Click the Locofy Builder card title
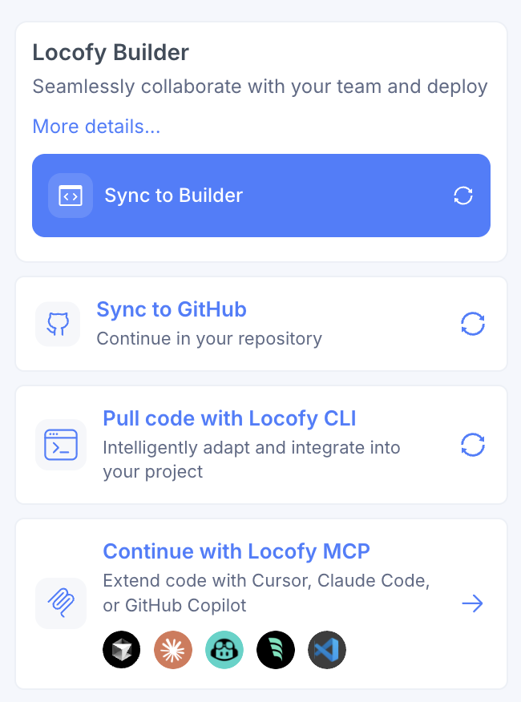The width and height of the screenshot is (521, 702). [111, 52]
